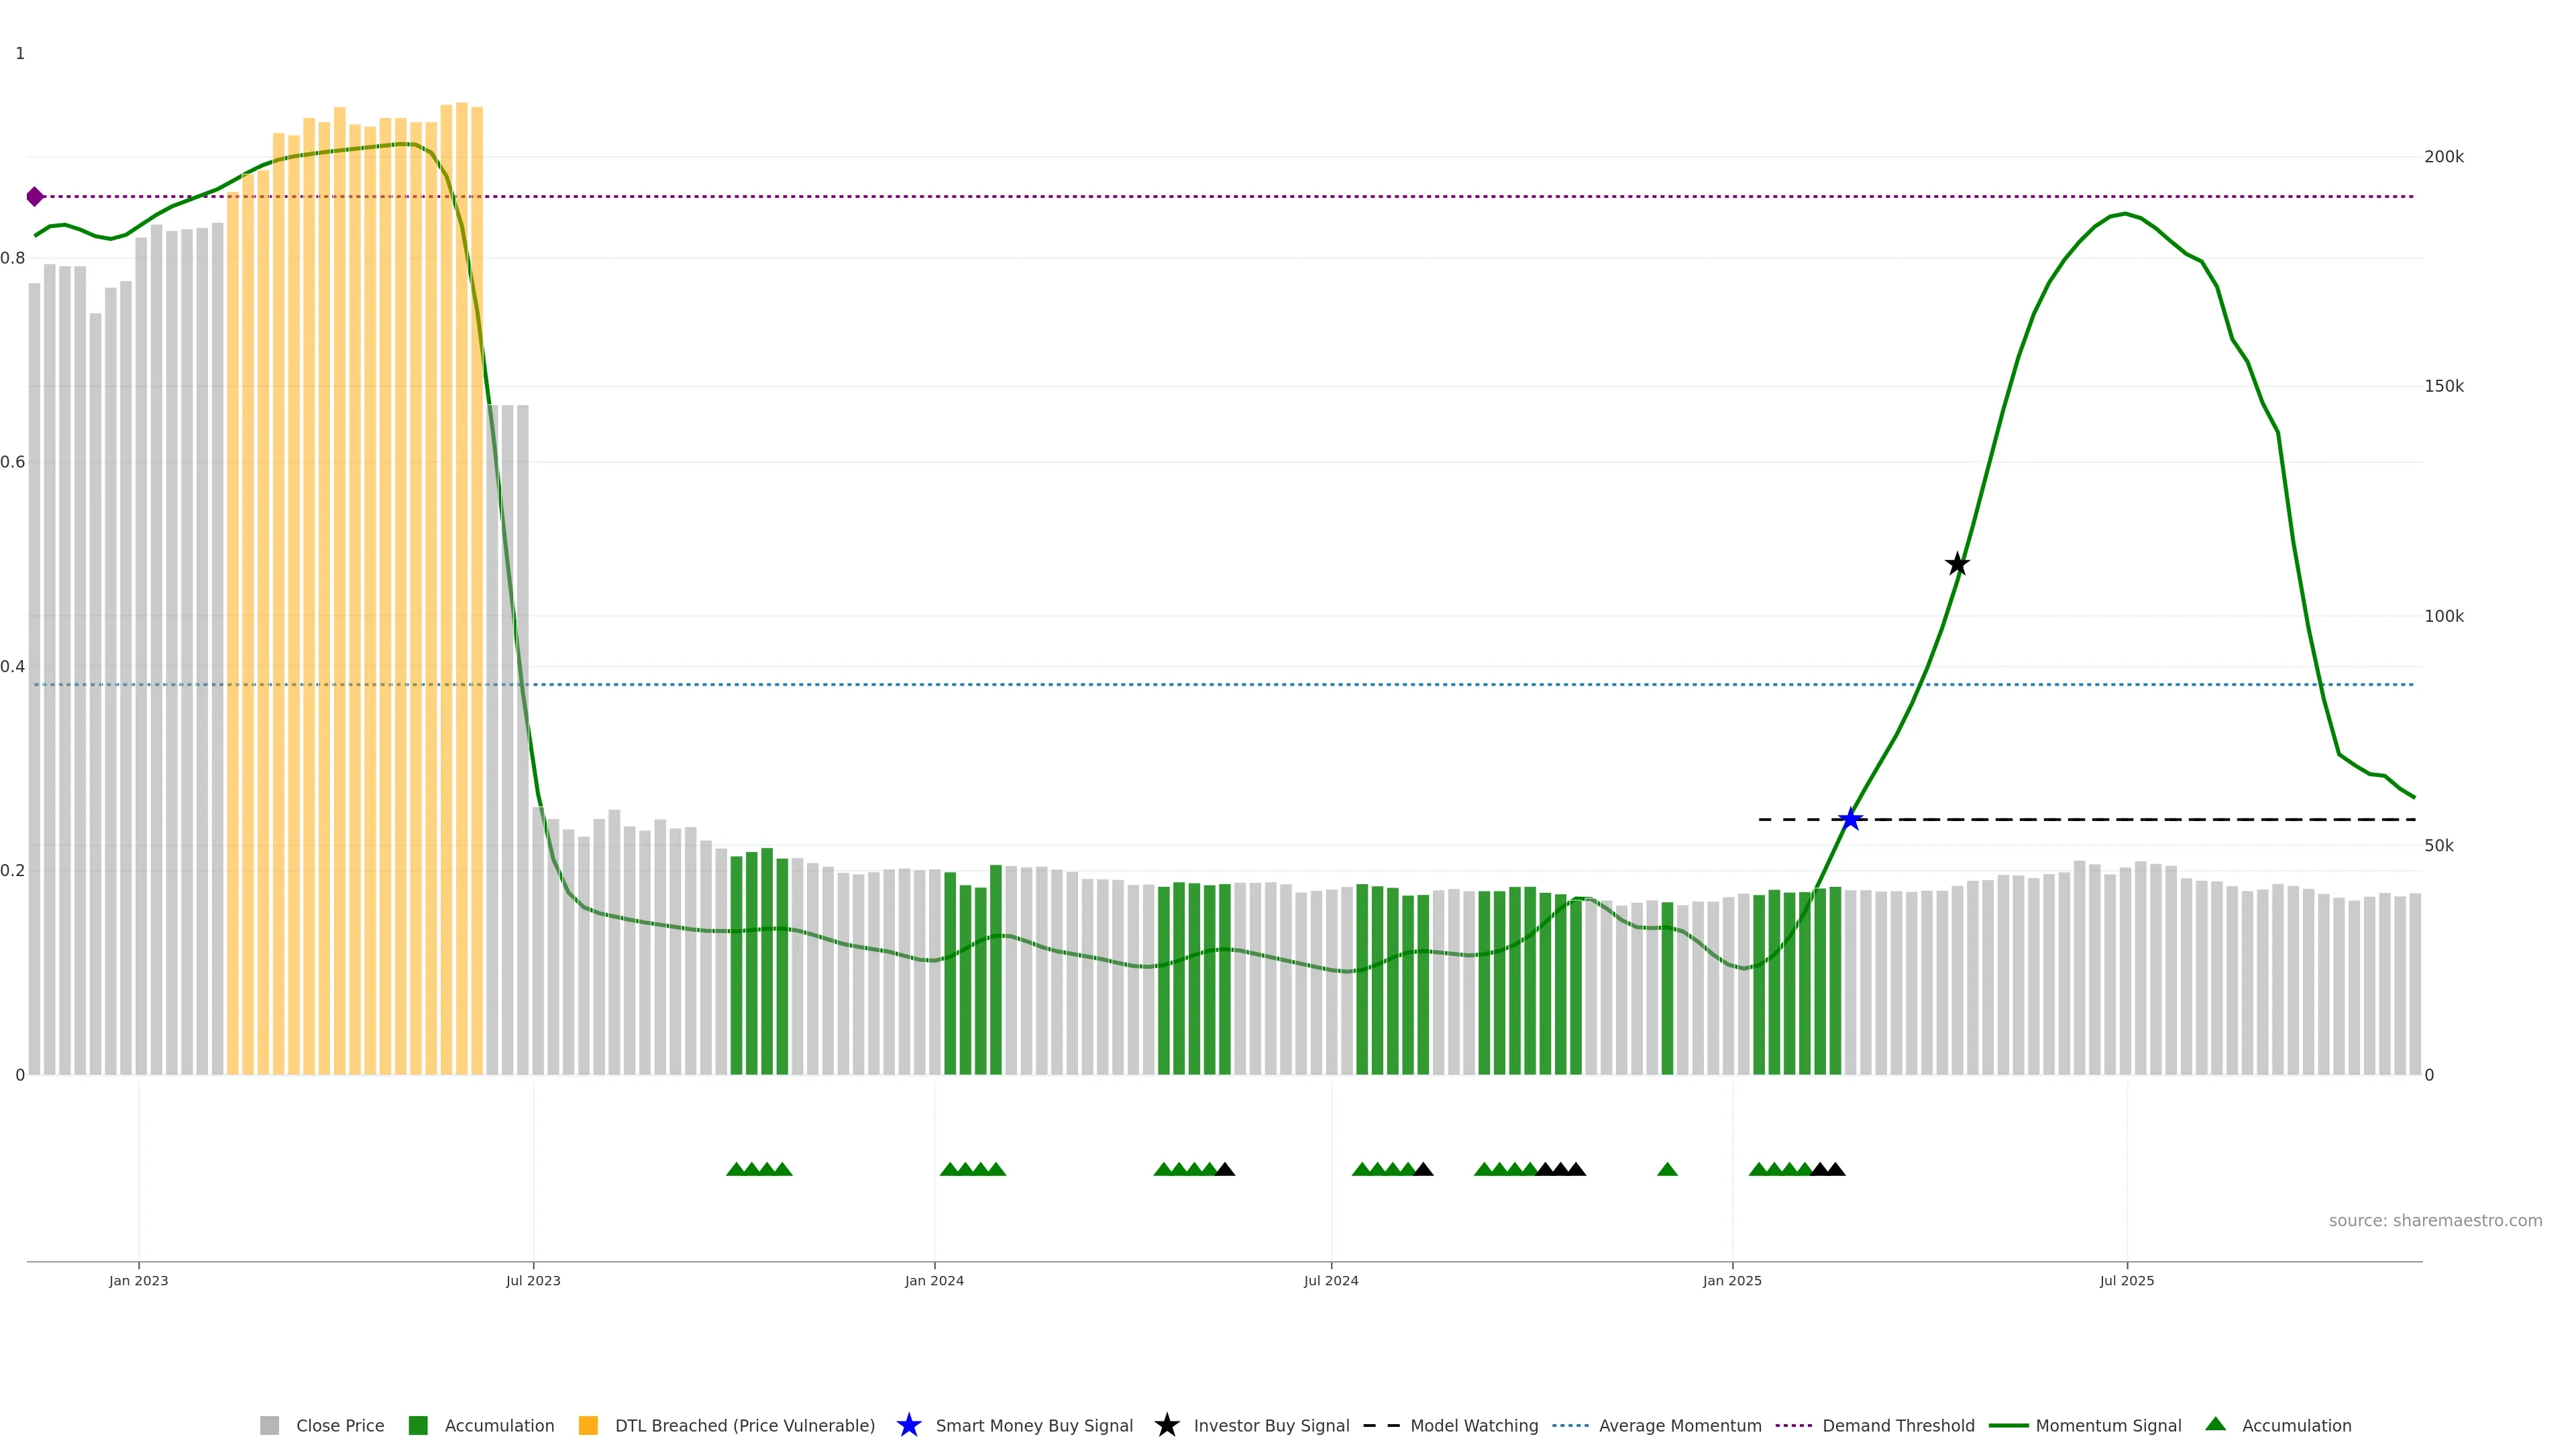
Task: Click the green Accumulation square legend swatch
Action: (418, 1425)
